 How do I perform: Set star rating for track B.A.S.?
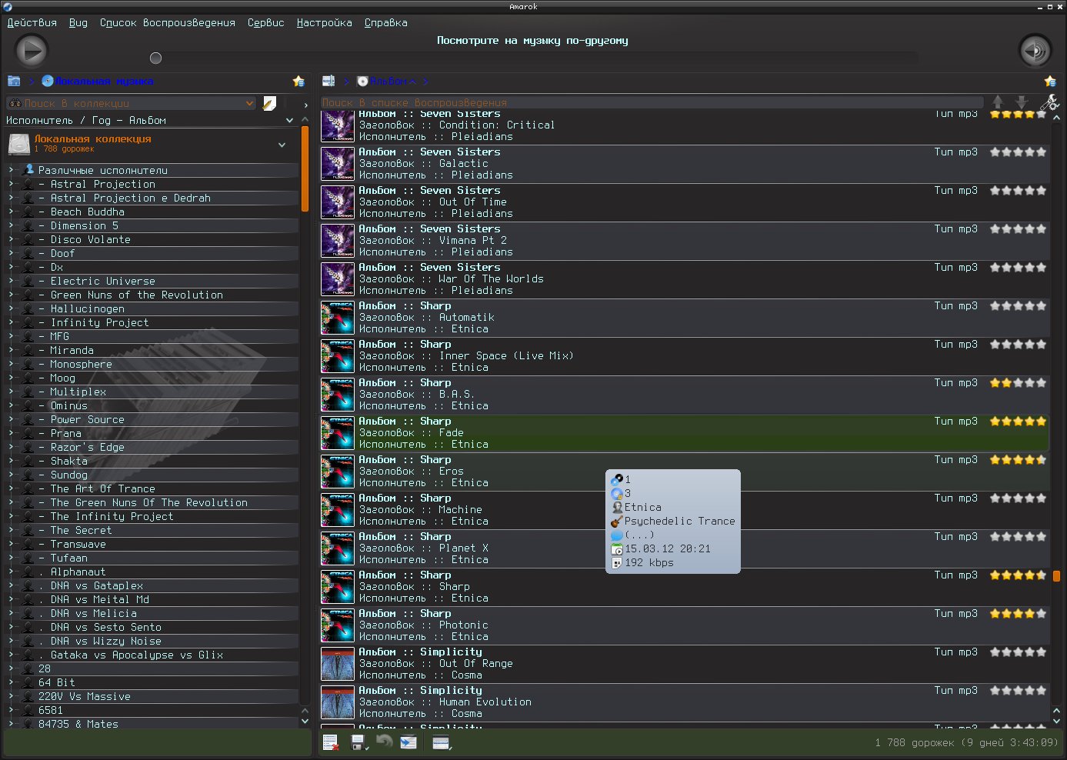tap(1018, 383)
